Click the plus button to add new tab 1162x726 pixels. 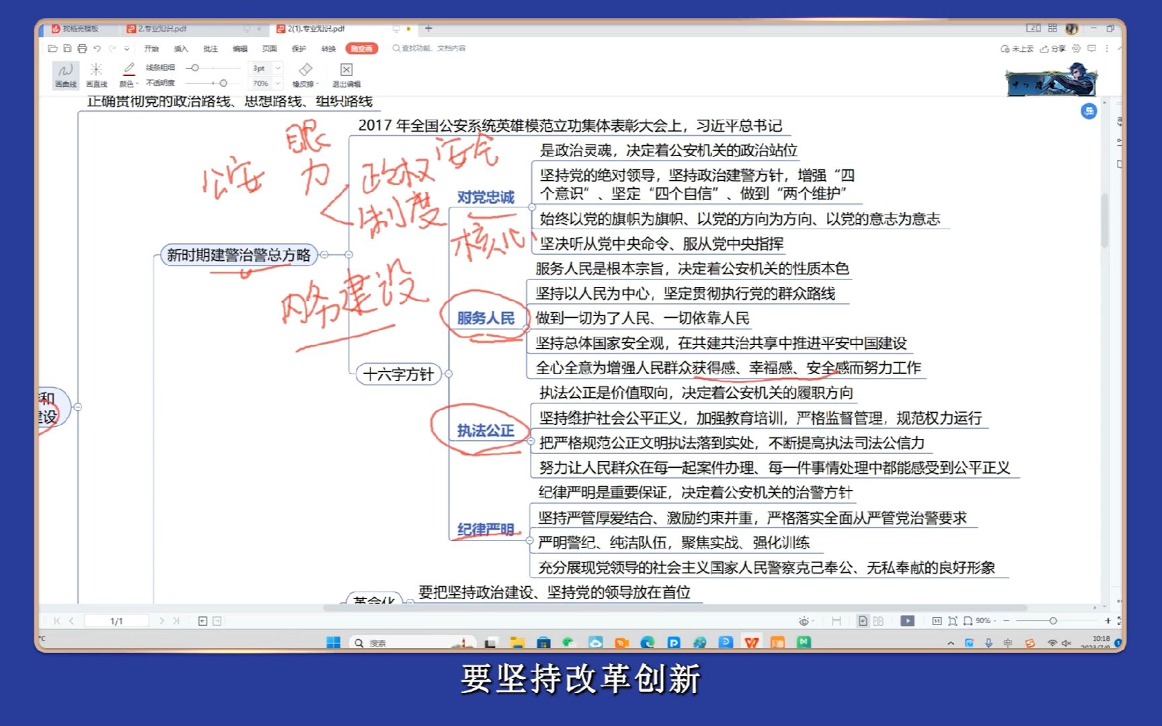pyautogui.click(x=428, y=28)
